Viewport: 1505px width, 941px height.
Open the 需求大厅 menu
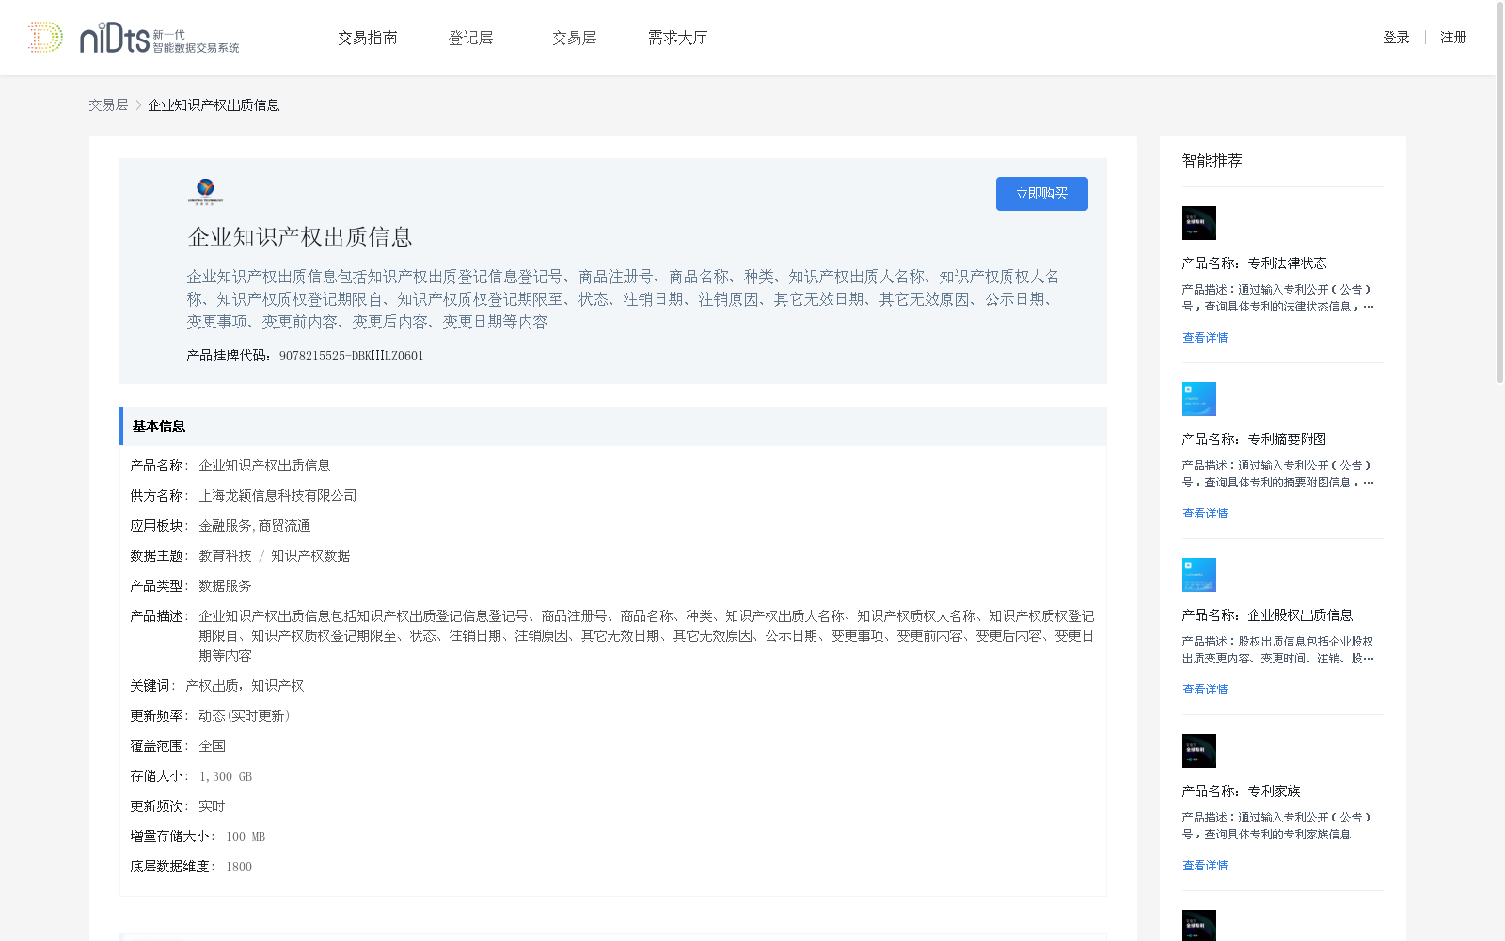[x=677, y=38]
